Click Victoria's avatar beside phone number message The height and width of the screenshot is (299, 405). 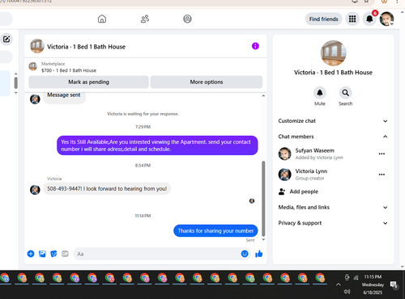(35, 190)
